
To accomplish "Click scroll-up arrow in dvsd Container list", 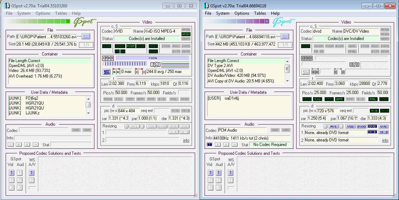I will click(x=287, y=61).
